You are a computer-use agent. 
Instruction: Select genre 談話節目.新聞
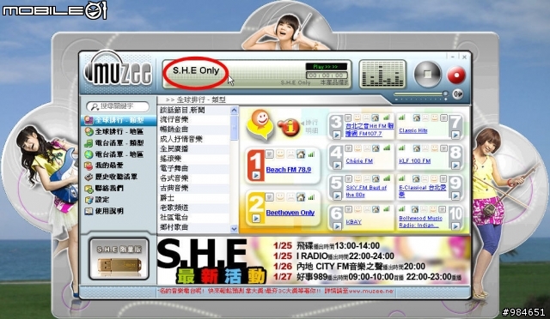click(x=194, y=111)
